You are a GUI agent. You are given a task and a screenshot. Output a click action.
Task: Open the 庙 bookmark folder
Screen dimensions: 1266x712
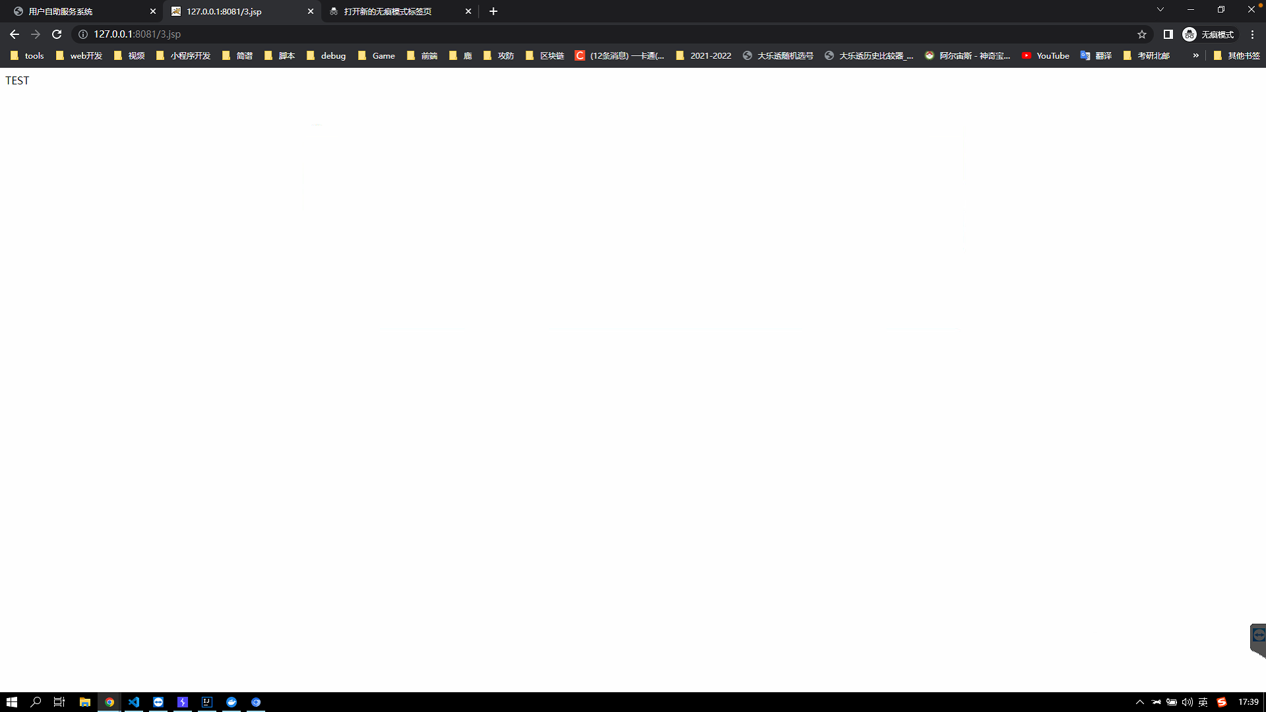[x=460, y=56]
